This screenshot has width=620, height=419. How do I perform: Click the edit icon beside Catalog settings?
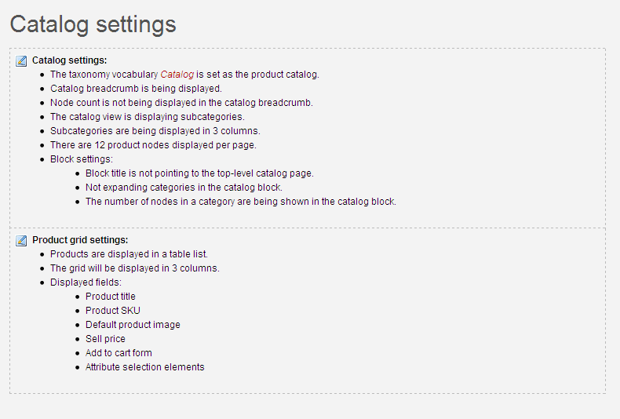[x=21, y=61]
